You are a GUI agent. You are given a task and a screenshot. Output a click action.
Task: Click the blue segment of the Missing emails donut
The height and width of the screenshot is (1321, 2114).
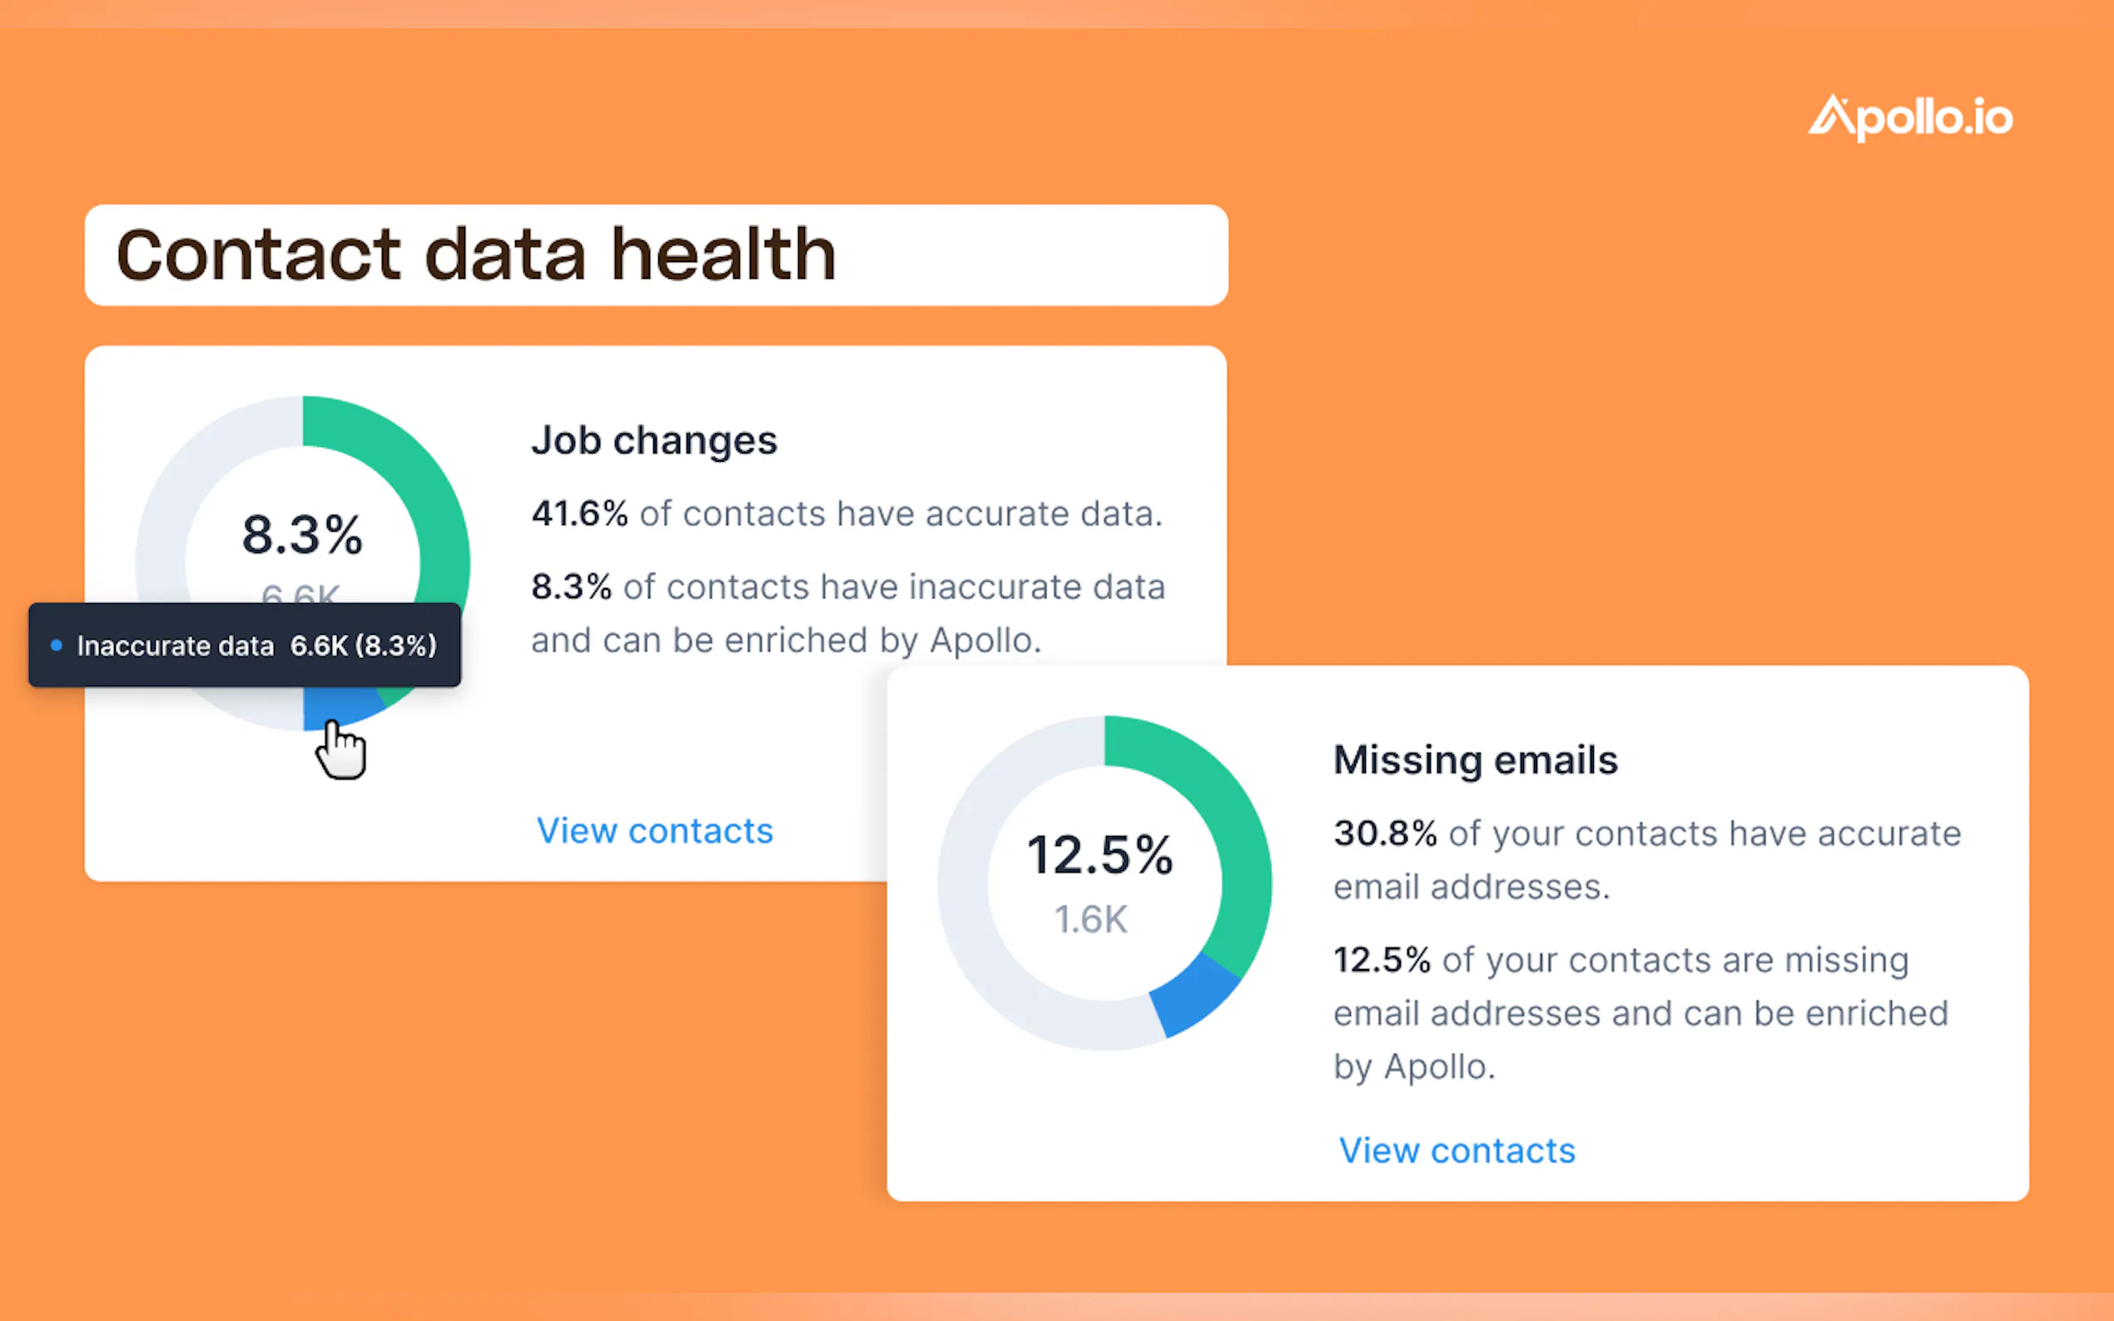1193,996
